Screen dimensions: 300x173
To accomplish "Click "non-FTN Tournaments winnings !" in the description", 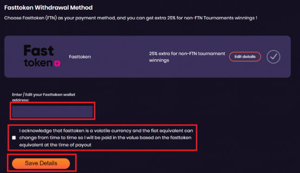I will pos(220,18).
